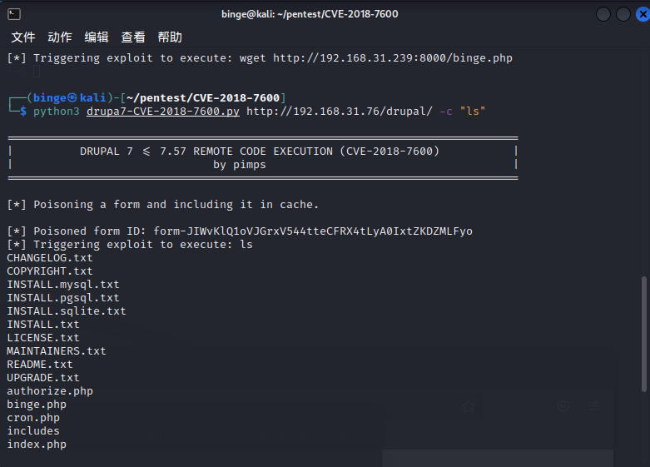The height and width of the screenshot is (467, 650).
Task: Click 'Triggering exploit to execute: ls' line
Action: 129,244
